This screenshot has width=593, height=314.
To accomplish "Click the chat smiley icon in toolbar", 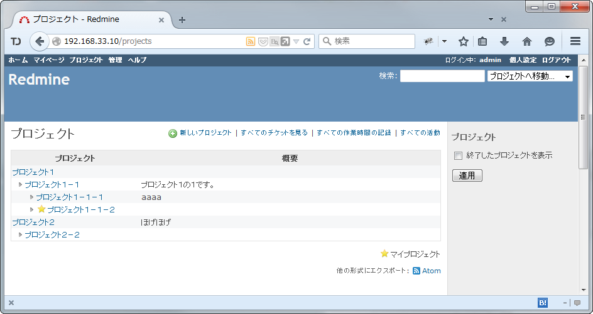I will 550,41.
